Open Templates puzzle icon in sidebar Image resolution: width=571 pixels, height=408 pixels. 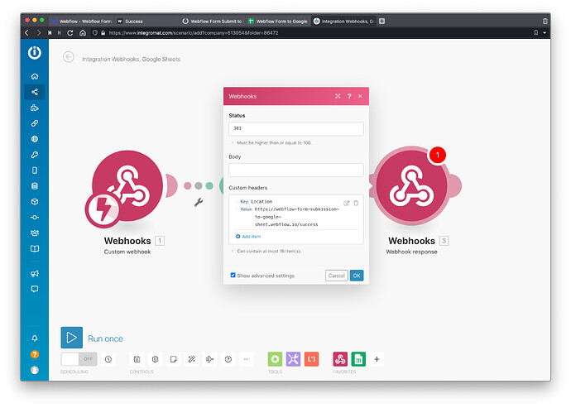pos(35,108)
